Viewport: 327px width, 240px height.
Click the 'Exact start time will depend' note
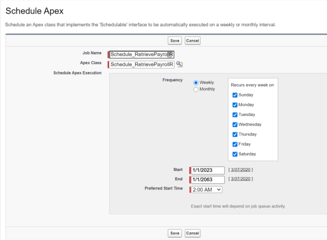coord(238,206)
